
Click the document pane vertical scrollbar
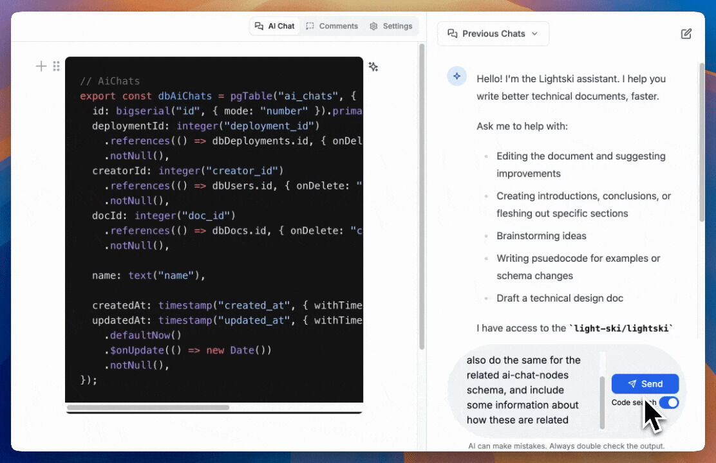coord(422,196)
